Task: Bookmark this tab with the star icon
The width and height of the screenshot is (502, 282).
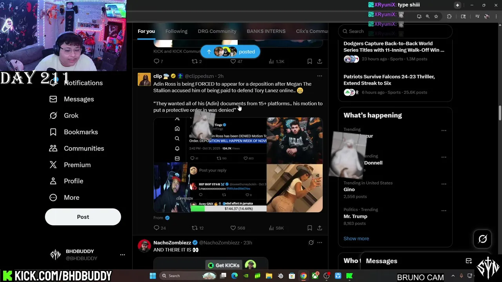Action: click(x=436, y=16)
